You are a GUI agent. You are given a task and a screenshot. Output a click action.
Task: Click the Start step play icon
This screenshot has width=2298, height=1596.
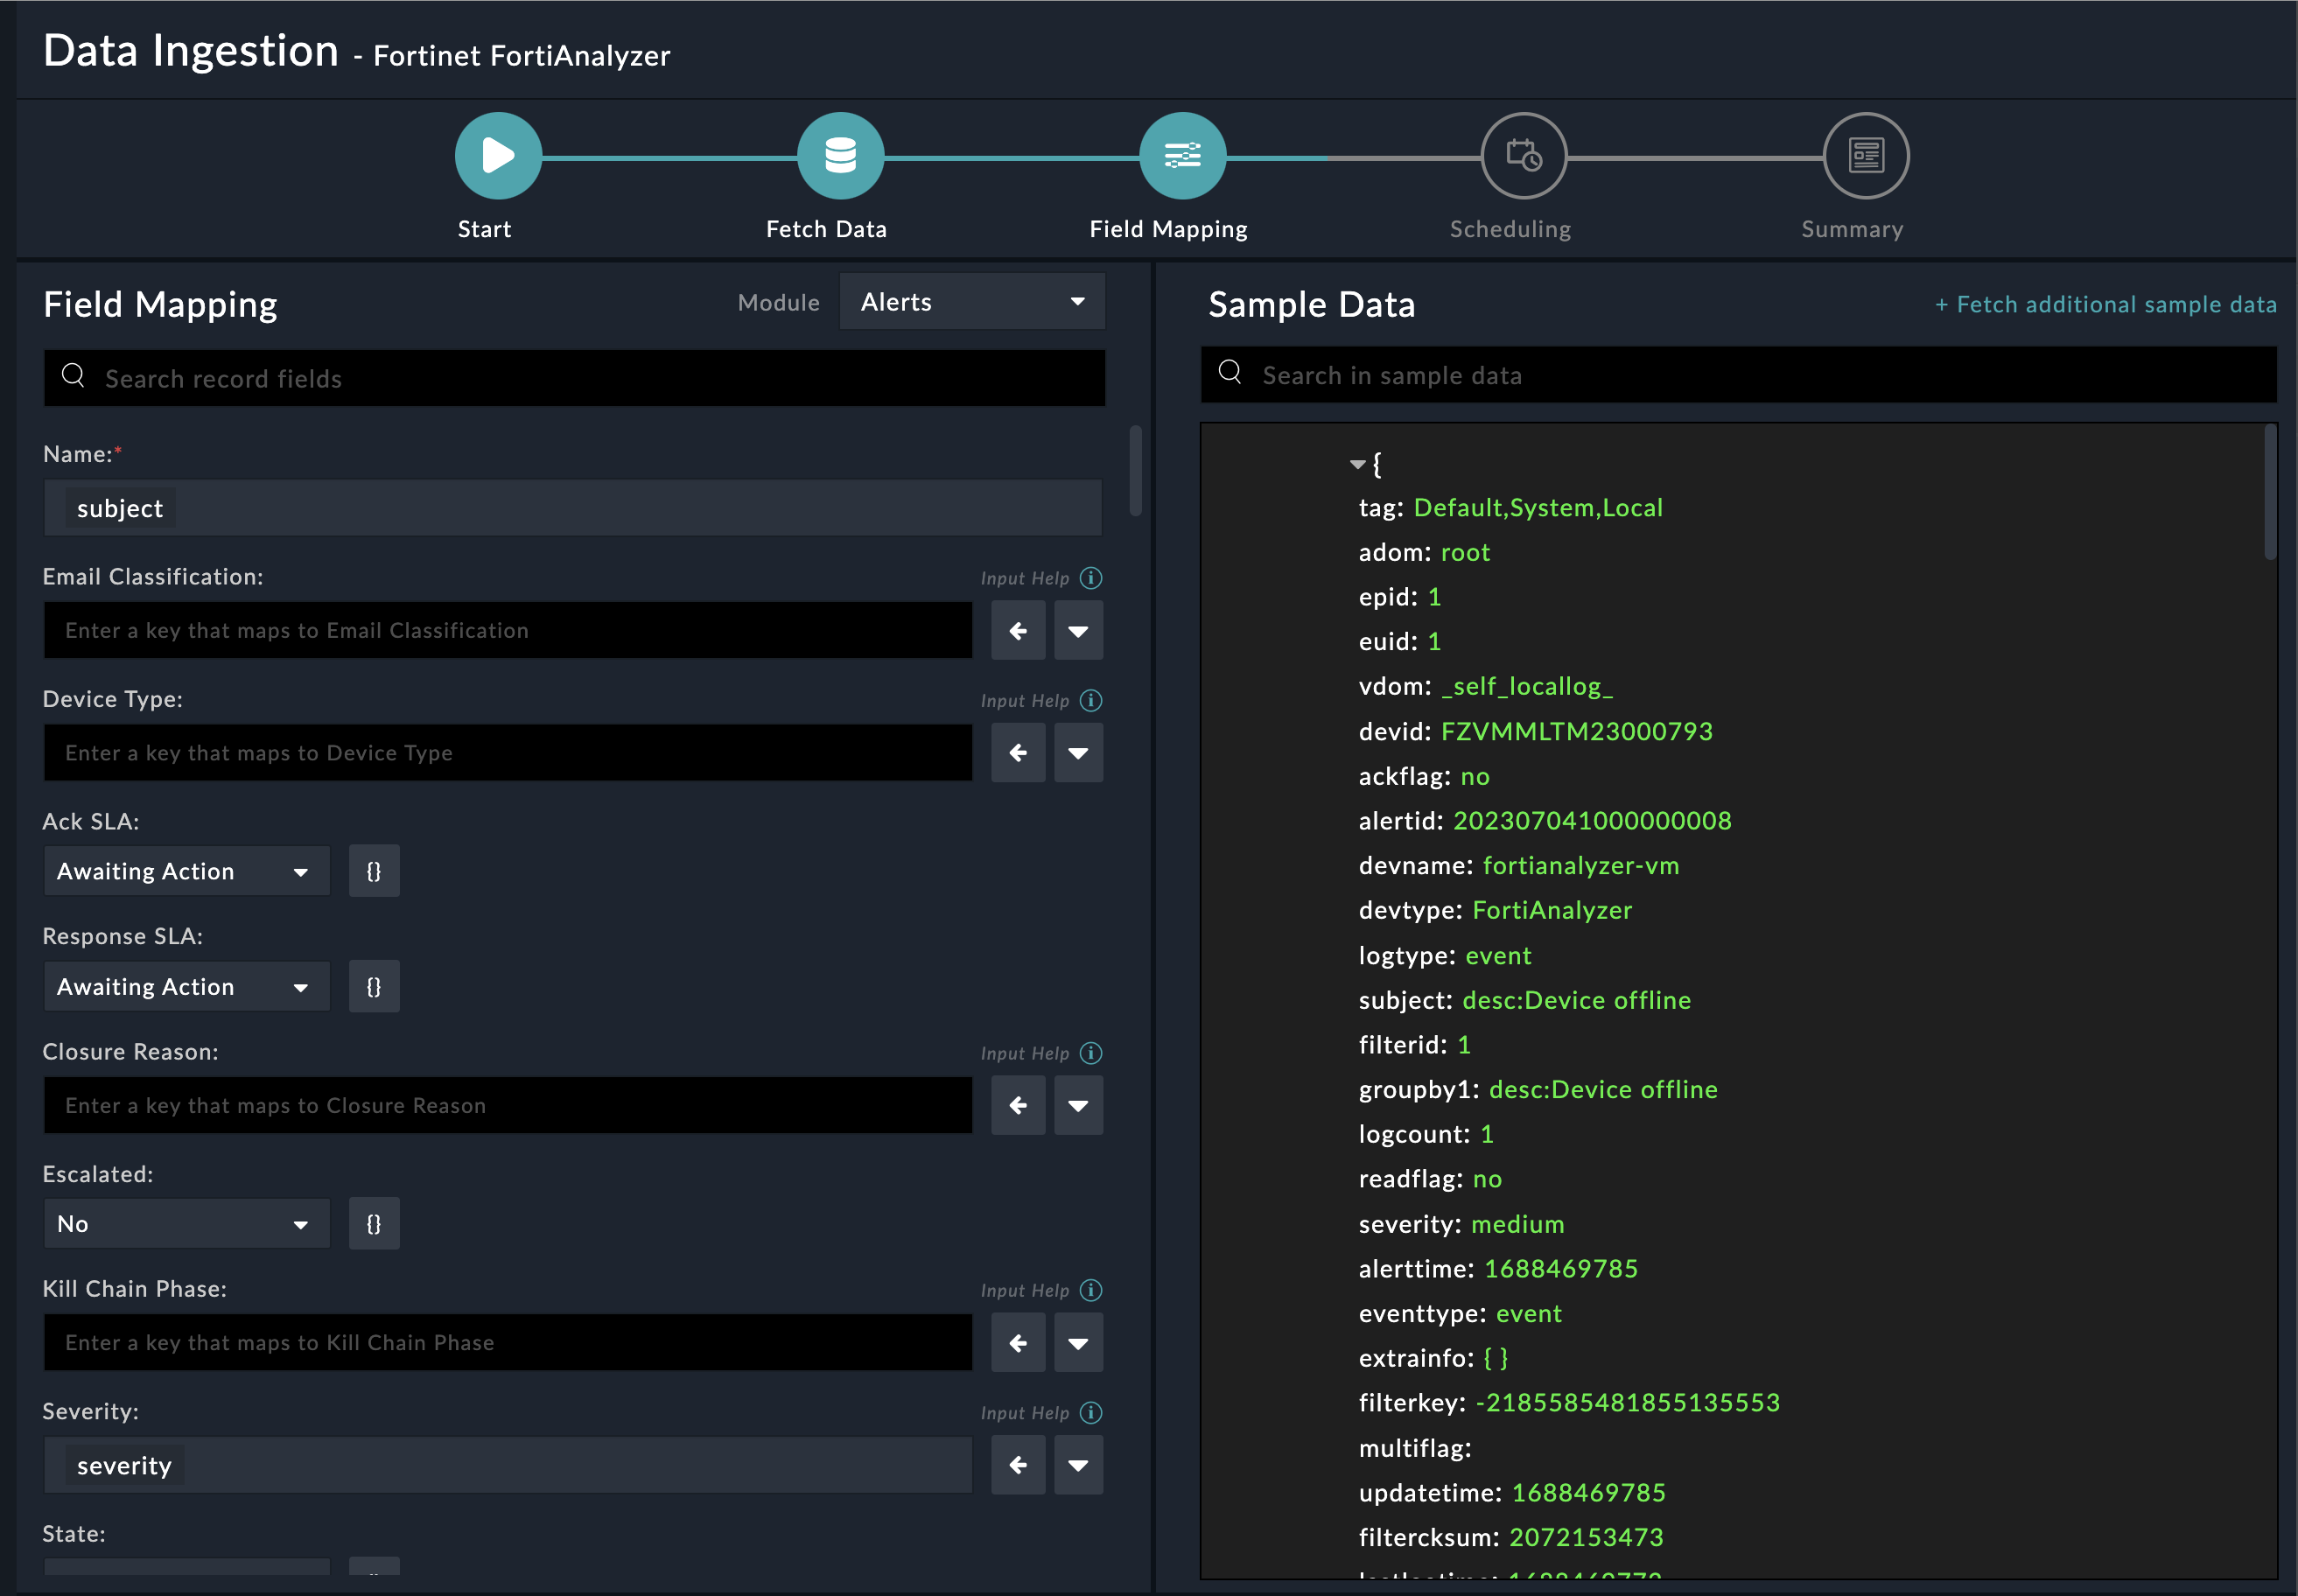[x=498, y=156]
